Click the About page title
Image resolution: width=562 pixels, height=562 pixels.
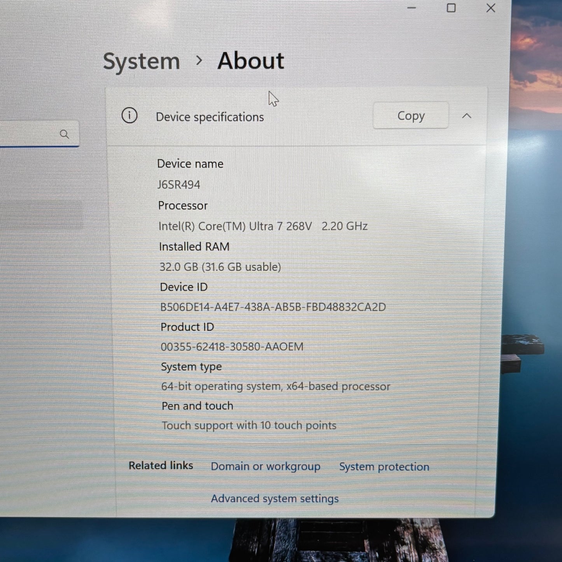251,61
